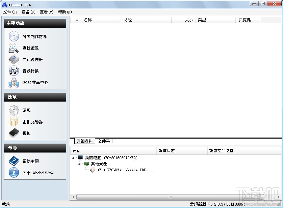
Task: Click 就绪 status bar text
Action: pos(6,204)
